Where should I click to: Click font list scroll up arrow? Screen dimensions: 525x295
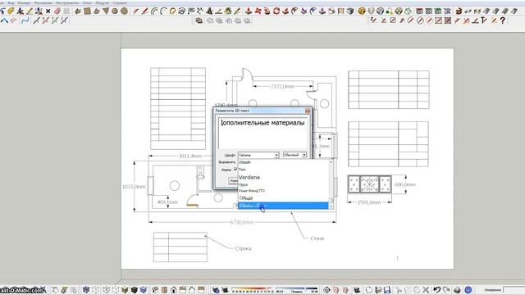(331, 162)
